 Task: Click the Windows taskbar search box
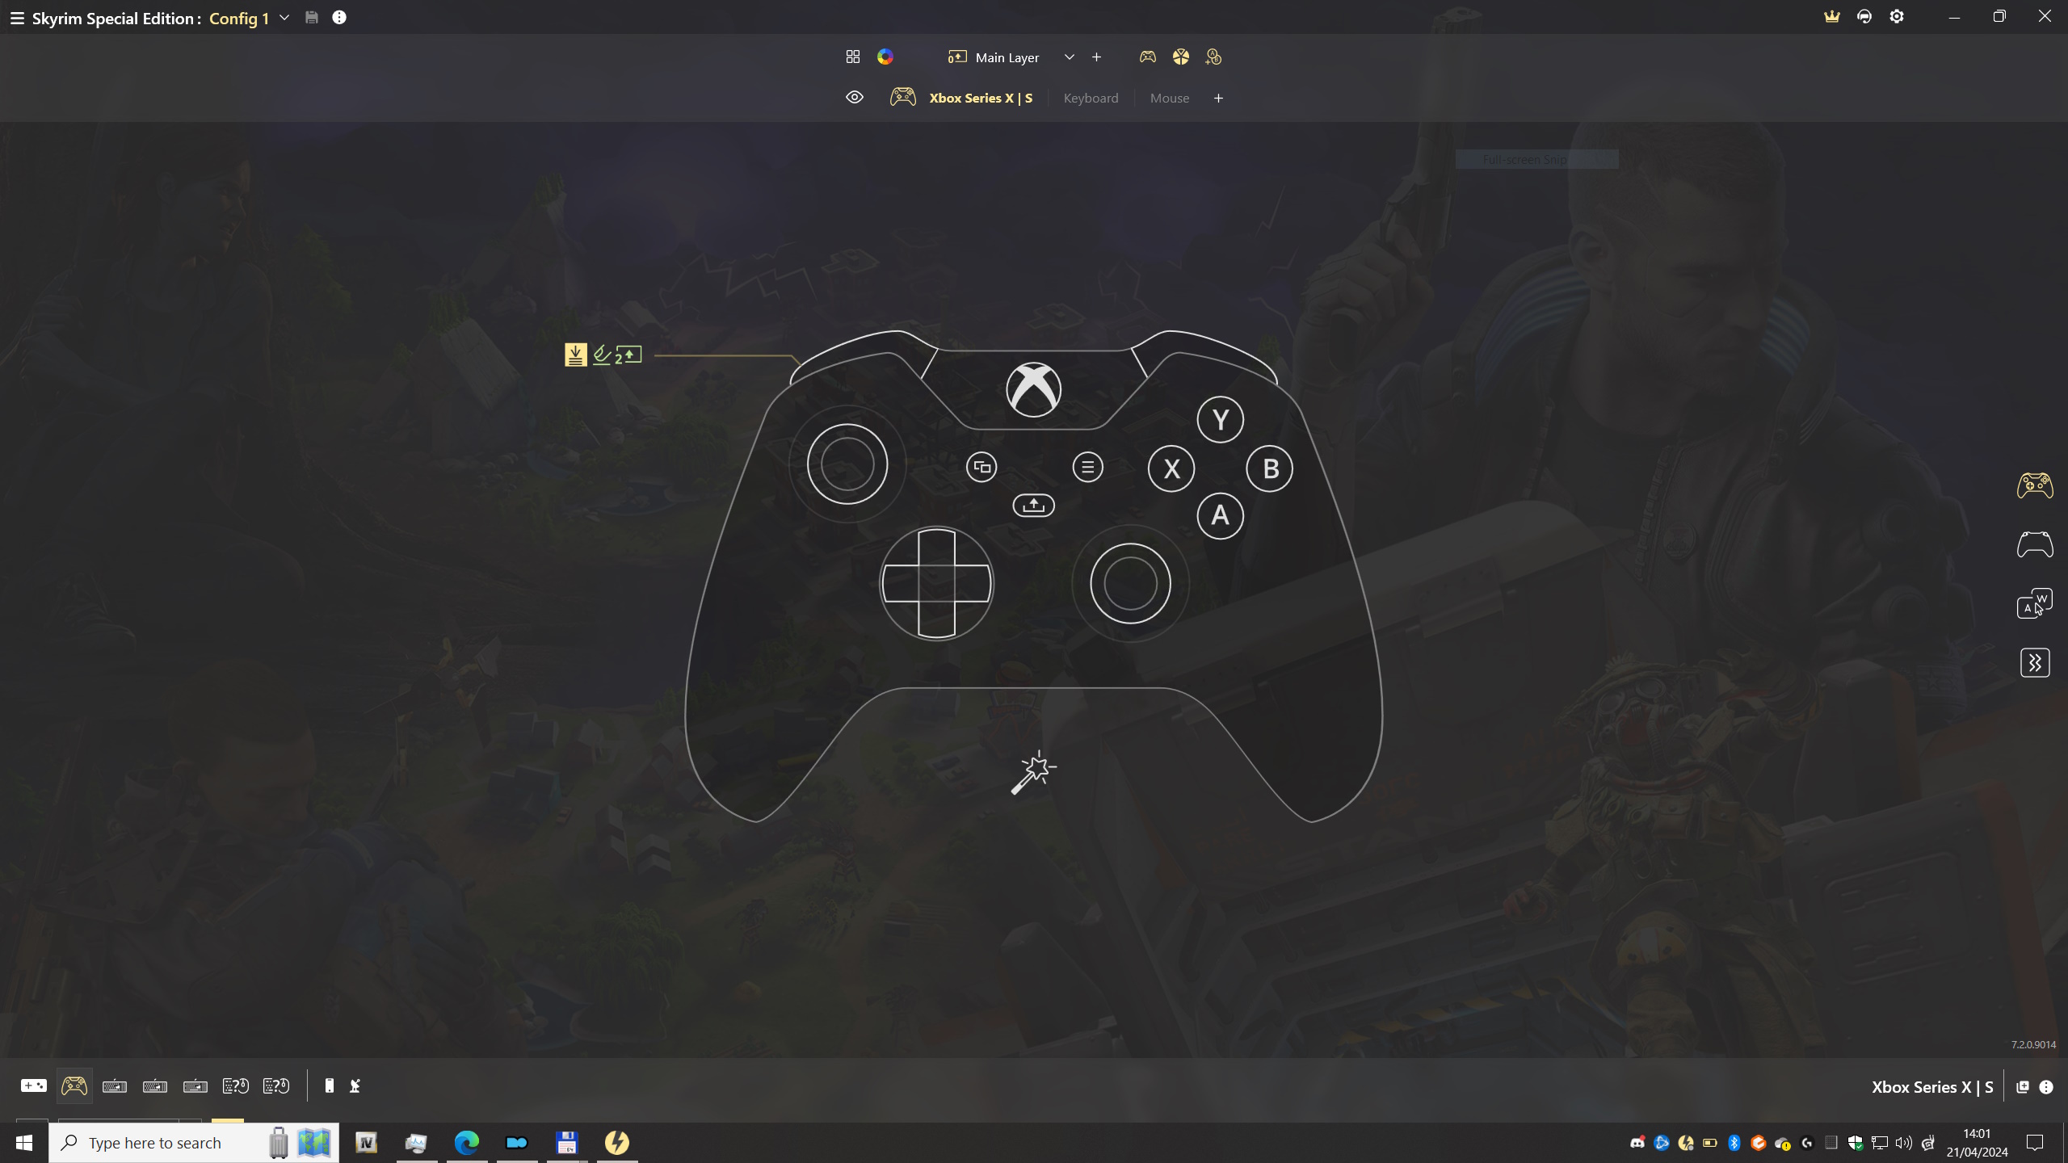[153, 1142]
